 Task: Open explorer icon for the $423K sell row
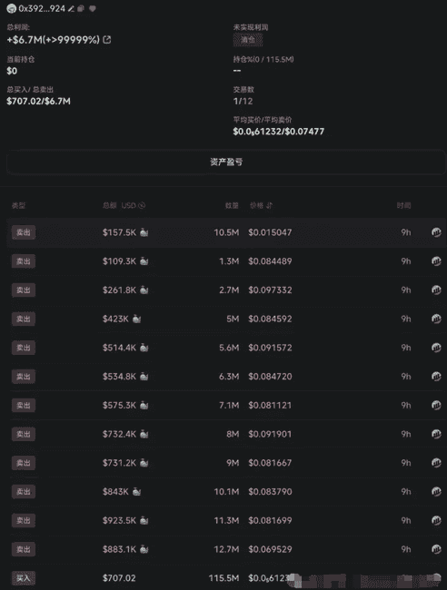436,319
